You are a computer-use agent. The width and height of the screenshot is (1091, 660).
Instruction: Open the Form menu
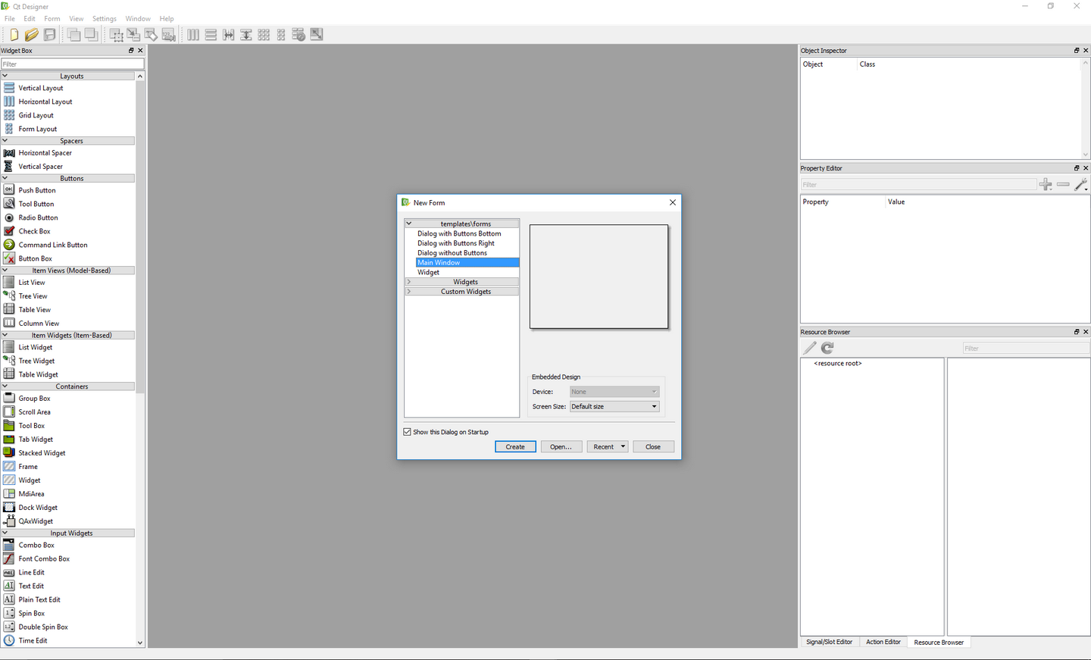tap(52, 18)
